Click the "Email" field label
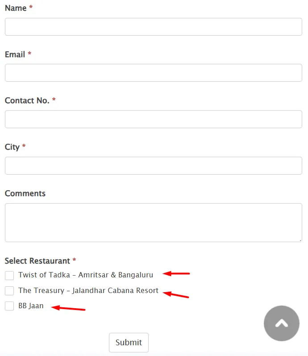 pyautogui.click(x=15, y=54)
